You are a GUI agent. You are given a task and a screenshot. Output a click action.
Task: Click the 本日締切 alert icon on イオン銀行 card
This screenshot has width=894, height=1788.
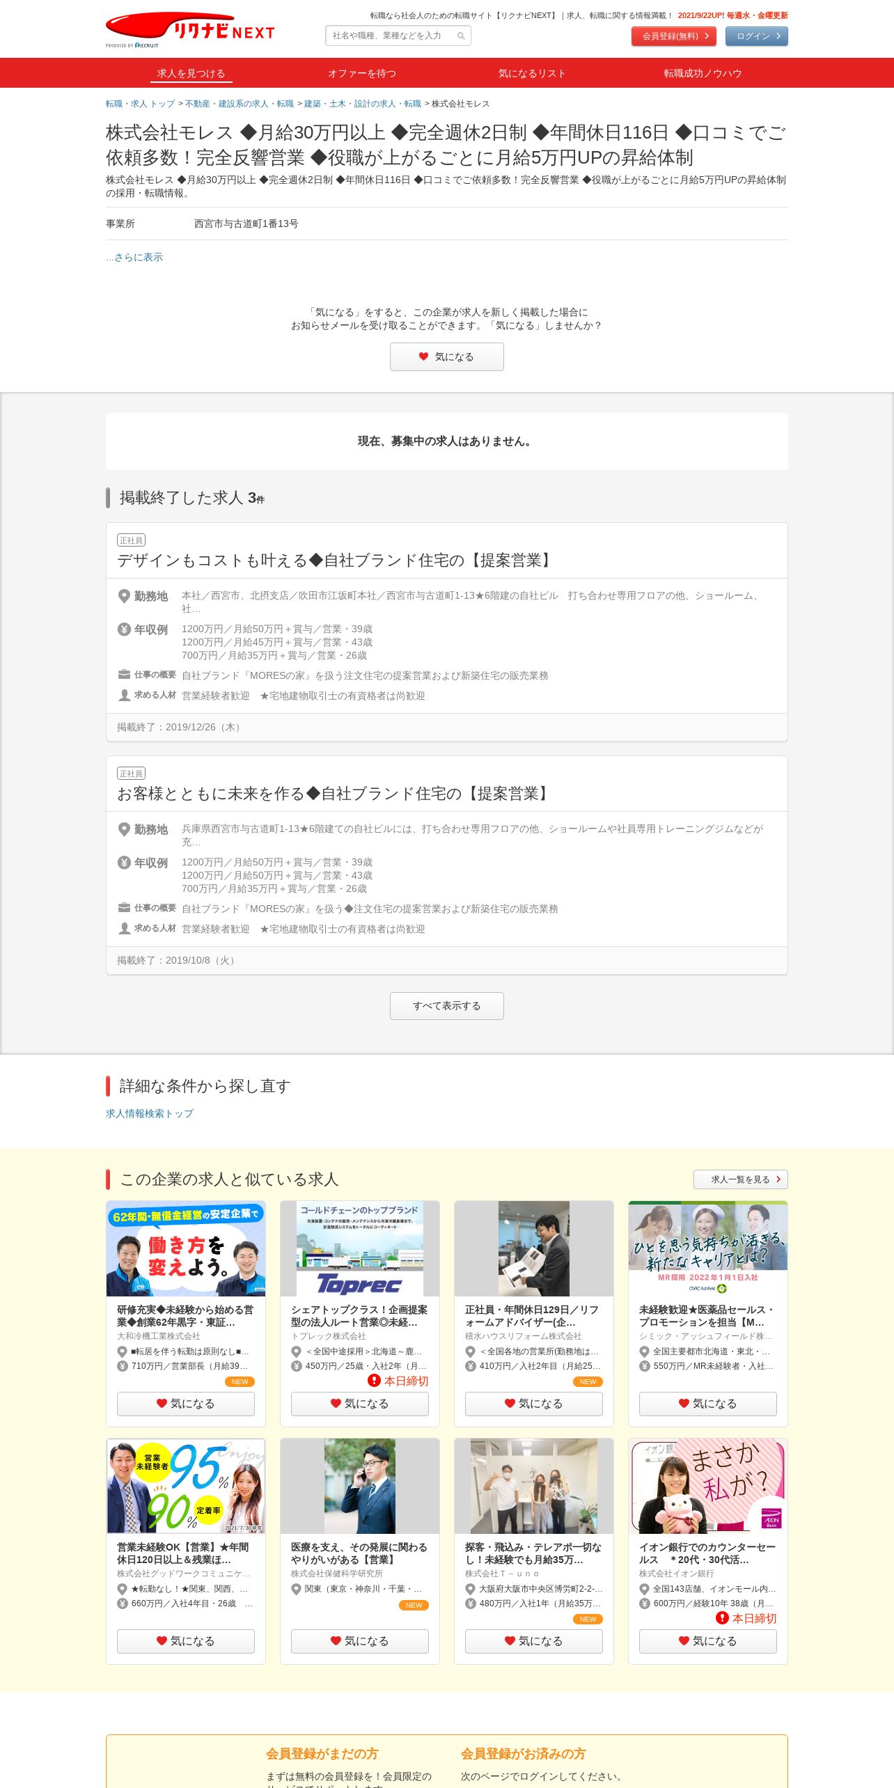point(722,1618)
